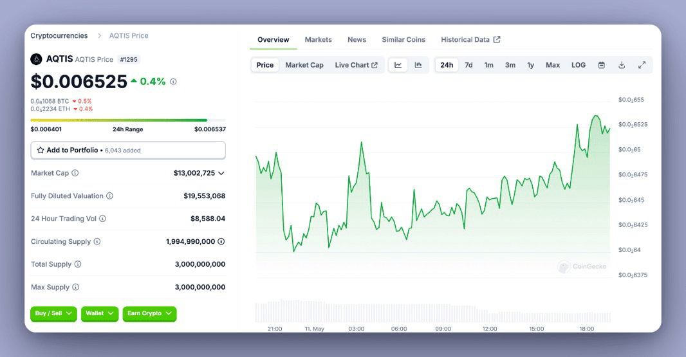Select the 7d time range
The height and width of the screenshot is (357, 686).
click(x=468, y=65)
